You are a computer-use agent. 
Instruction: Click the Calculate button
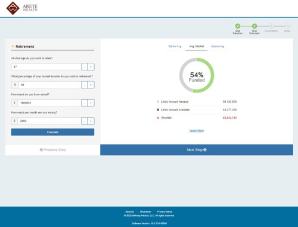(52, 132)
